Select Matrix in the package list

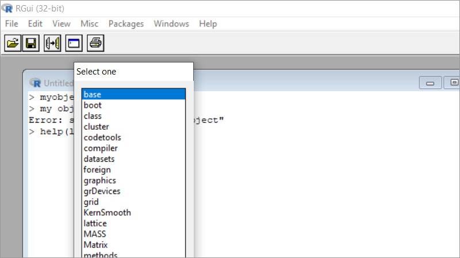[x=133, y=245]
